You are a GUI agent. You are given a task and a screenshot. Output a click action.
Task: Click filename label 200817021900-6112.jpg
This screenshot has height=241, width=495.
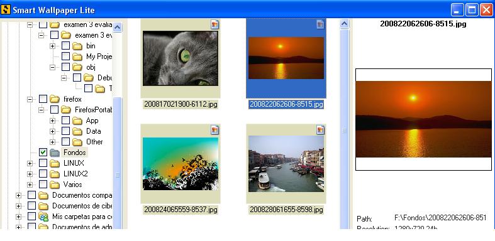(181, 104)
